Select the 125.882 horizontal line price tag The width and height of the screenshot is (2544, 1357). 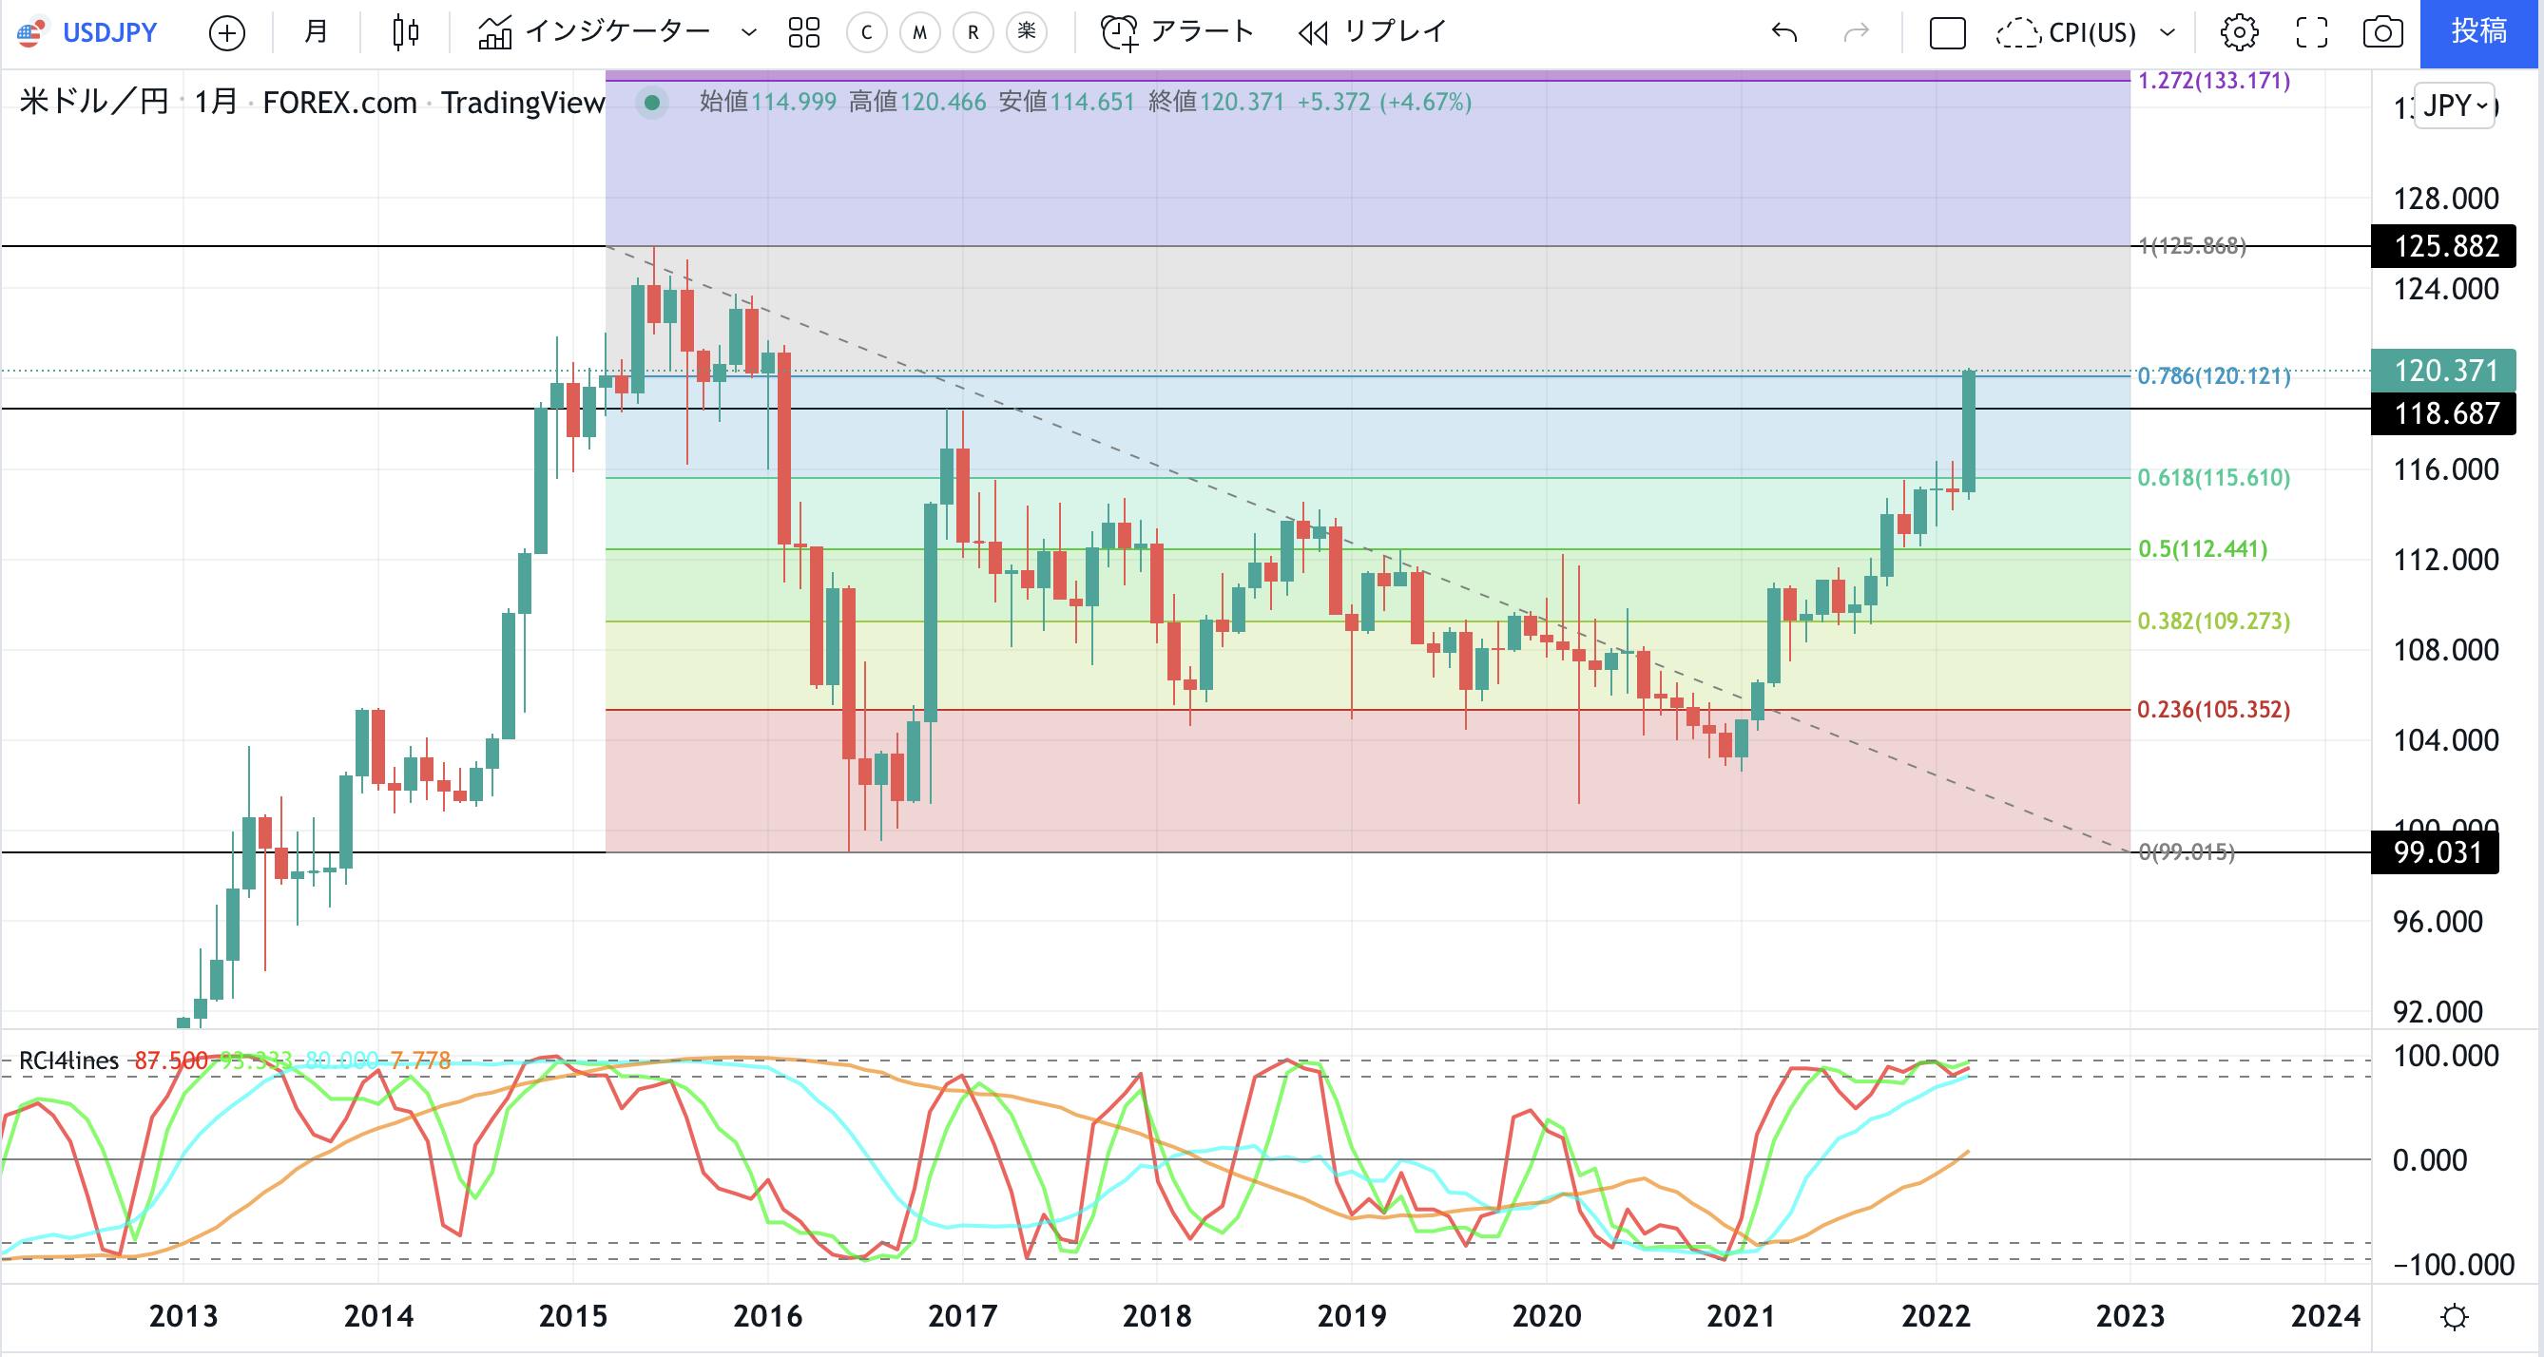click(2443, 246)
